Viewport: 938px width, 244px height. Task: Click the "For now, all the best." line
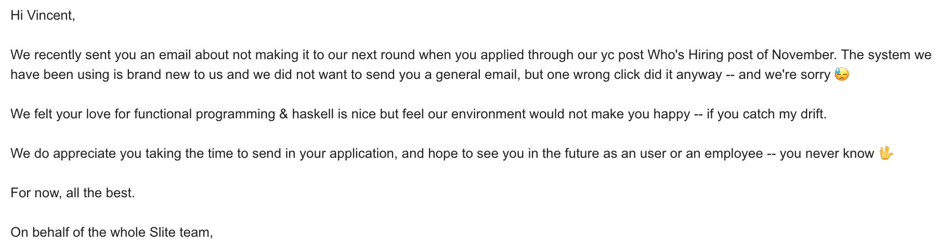pos(73,193)
